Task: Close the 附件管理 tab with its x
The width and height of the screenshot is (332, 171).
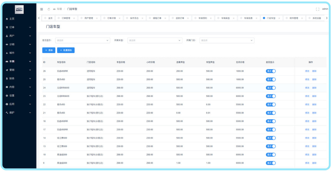Action: (x=302, y=18)
